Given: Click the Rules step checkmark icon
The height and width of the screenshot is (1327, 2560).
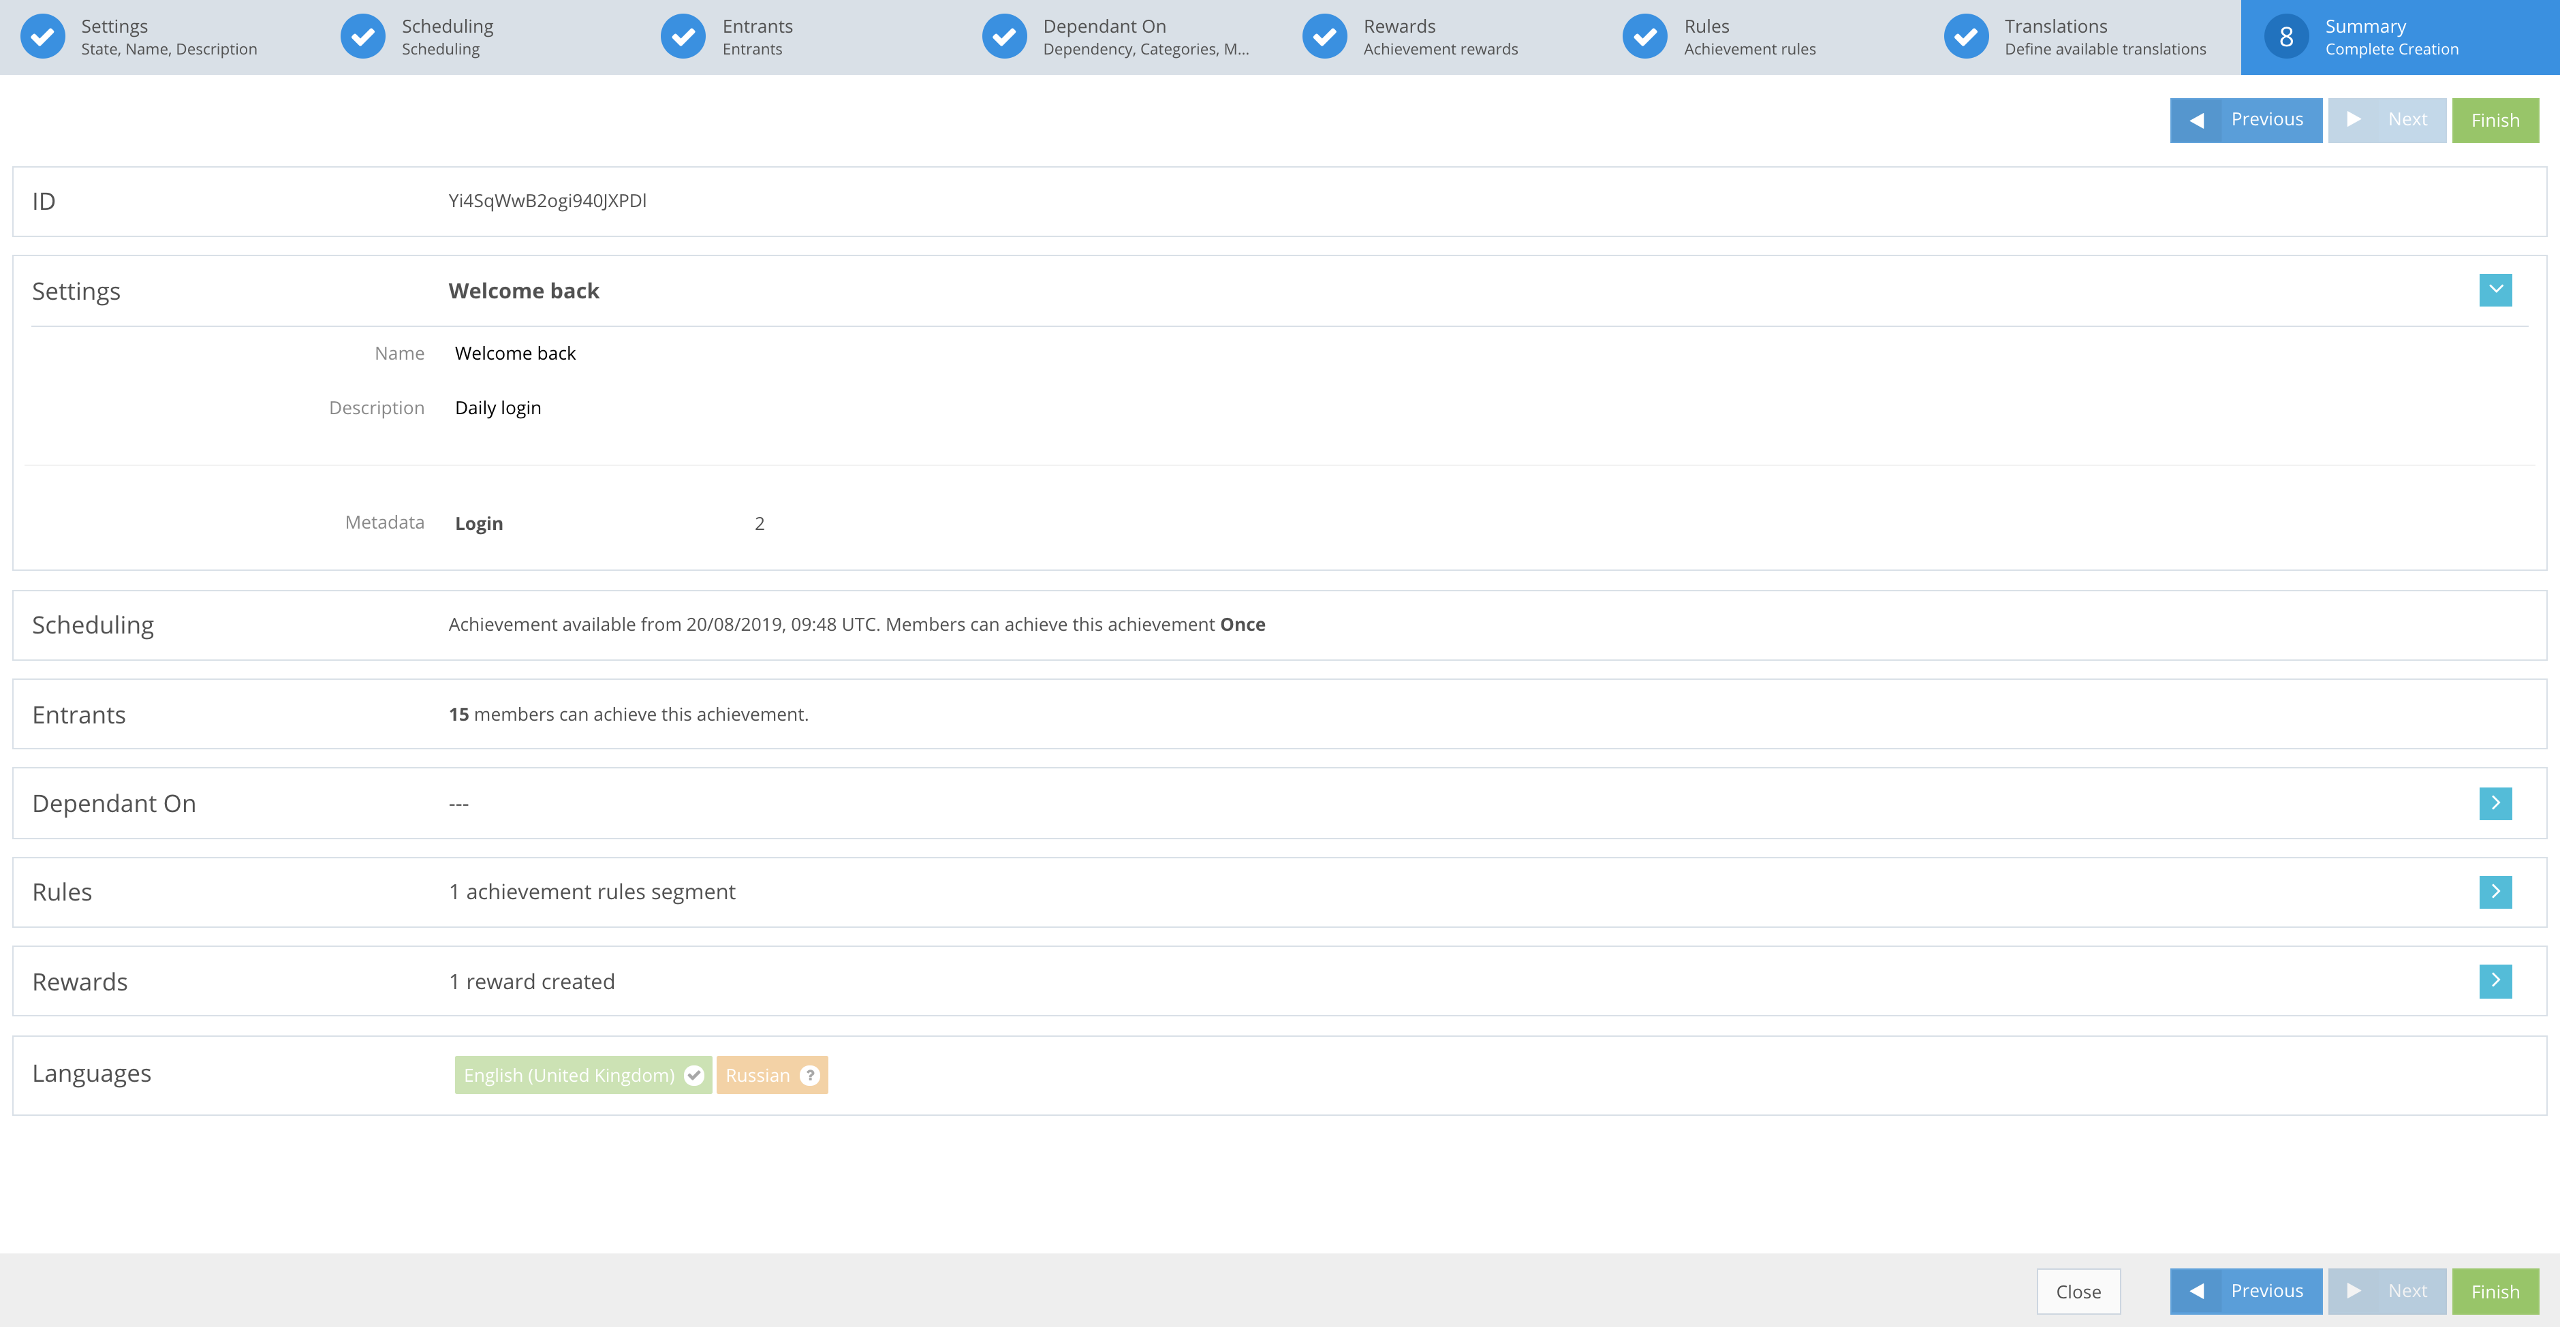Looking at the screenshot, I should tap(1646, 36).
